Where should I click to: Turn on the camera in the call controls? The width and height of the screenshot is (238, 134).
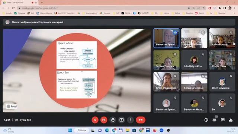point(104,120)
